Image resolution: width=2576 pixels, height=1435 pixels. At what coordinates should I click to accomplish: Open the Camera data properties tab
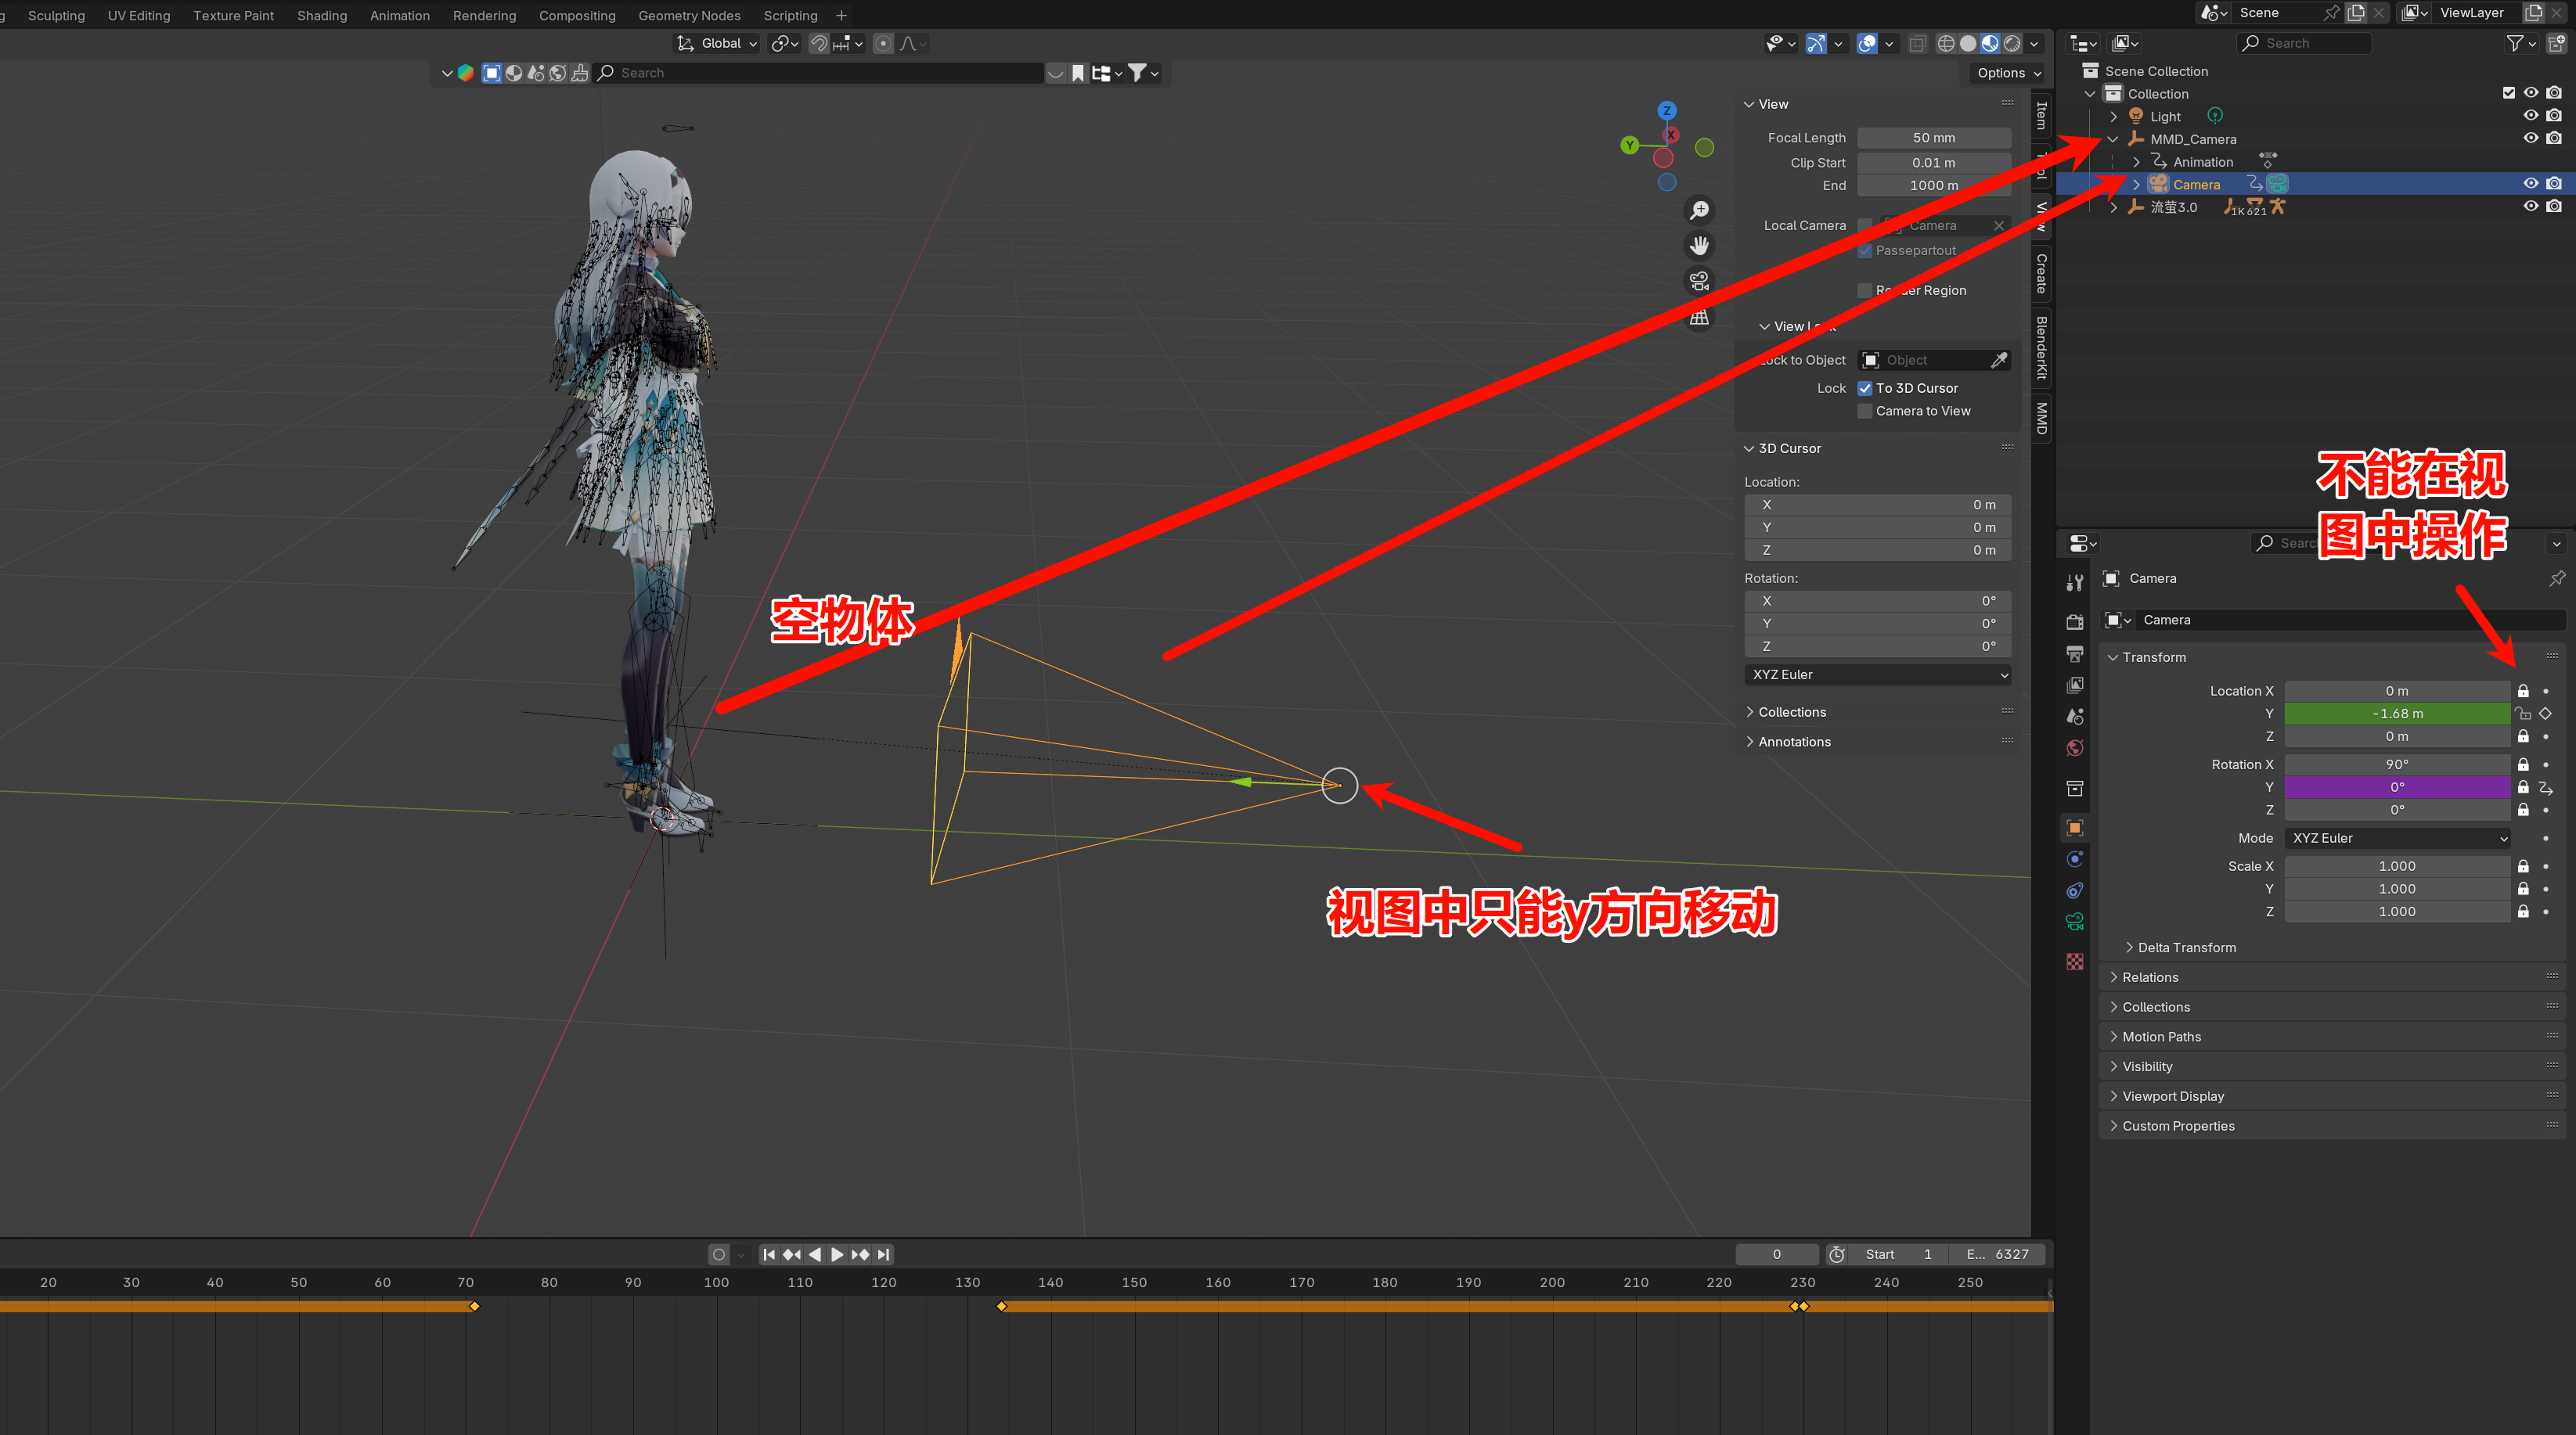tap(2075, 922)
